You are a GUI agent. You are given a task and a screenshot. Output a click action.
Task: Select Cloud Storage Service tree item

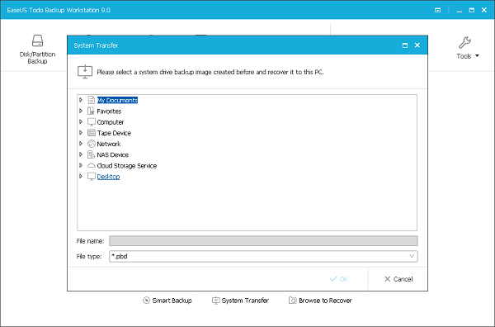126,165
